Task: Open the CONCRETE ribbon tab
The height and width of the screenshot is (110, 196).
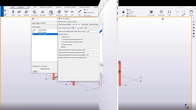Action: click(21, 7)
